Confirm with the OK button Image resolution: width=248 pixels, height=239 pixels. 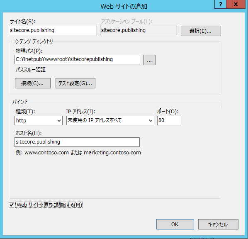[x=175, y=224]
